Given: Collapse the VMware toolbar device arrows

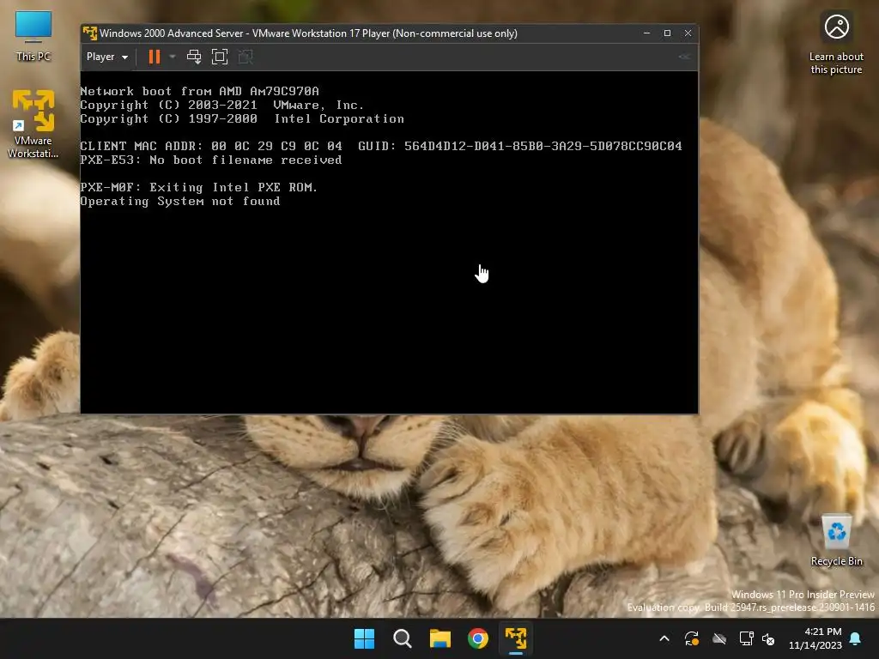Looking at the screenshot, I should [x=684, y=57].
